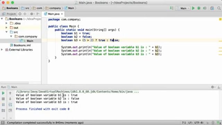Click the compilation completed status message

point(45,123)
